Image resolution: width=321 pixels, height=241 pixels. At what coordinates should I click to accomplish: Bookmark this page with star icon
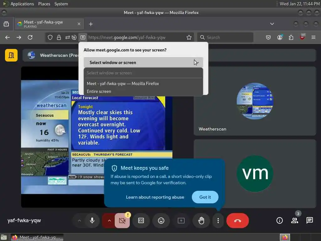(x=189, y=37)
